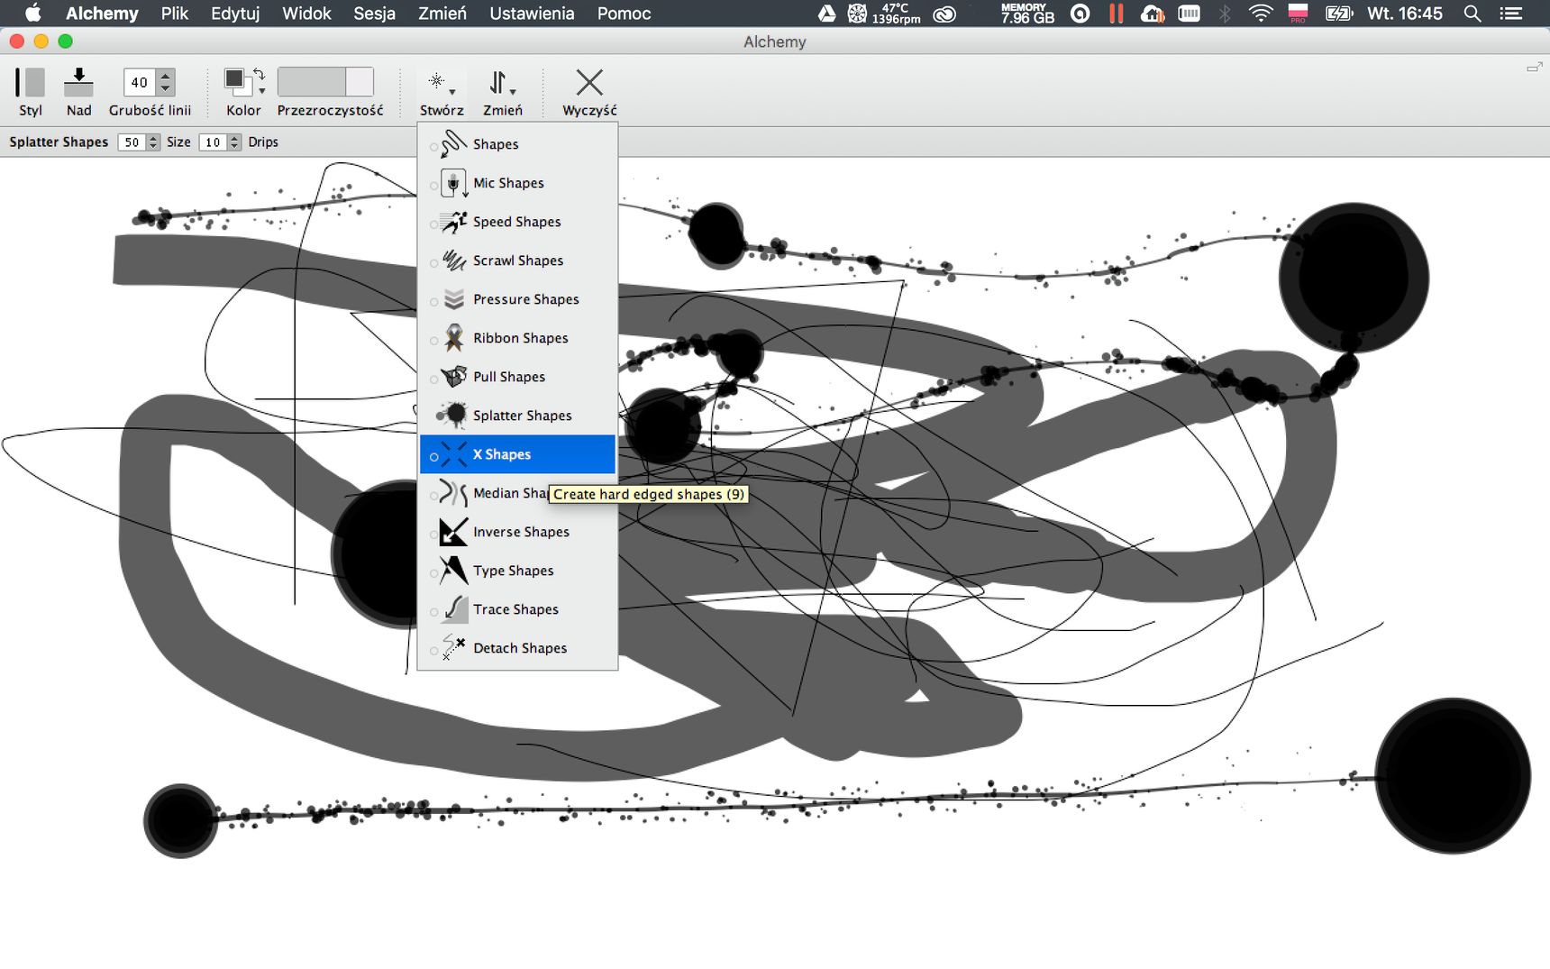Toggle the Styl line style icon
The image size is (1550, 969).
point(30,82)
